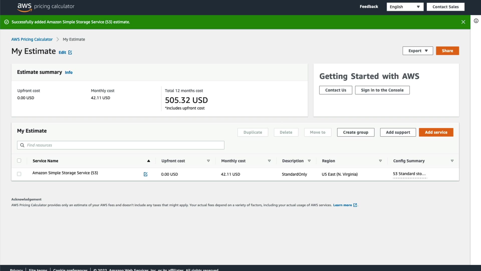Check the Amazon S3 row checkbox
481x271 pixels.
pyautogui.click(x=19, y=174)
